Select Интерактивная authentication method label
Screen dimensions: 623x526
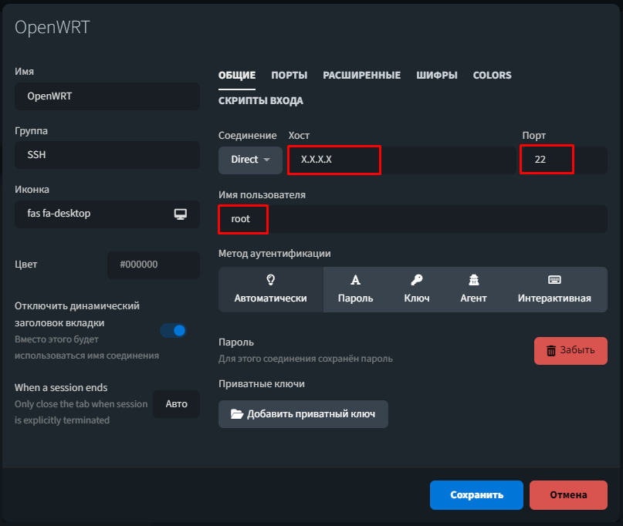pyautogui.click(x=554, y=298)
